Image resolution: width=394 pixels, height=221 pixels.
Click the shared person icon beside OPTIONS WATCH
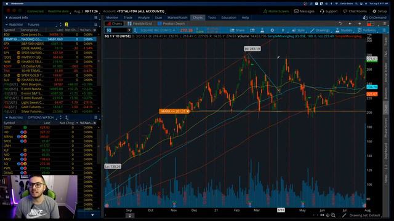(66, 117)
